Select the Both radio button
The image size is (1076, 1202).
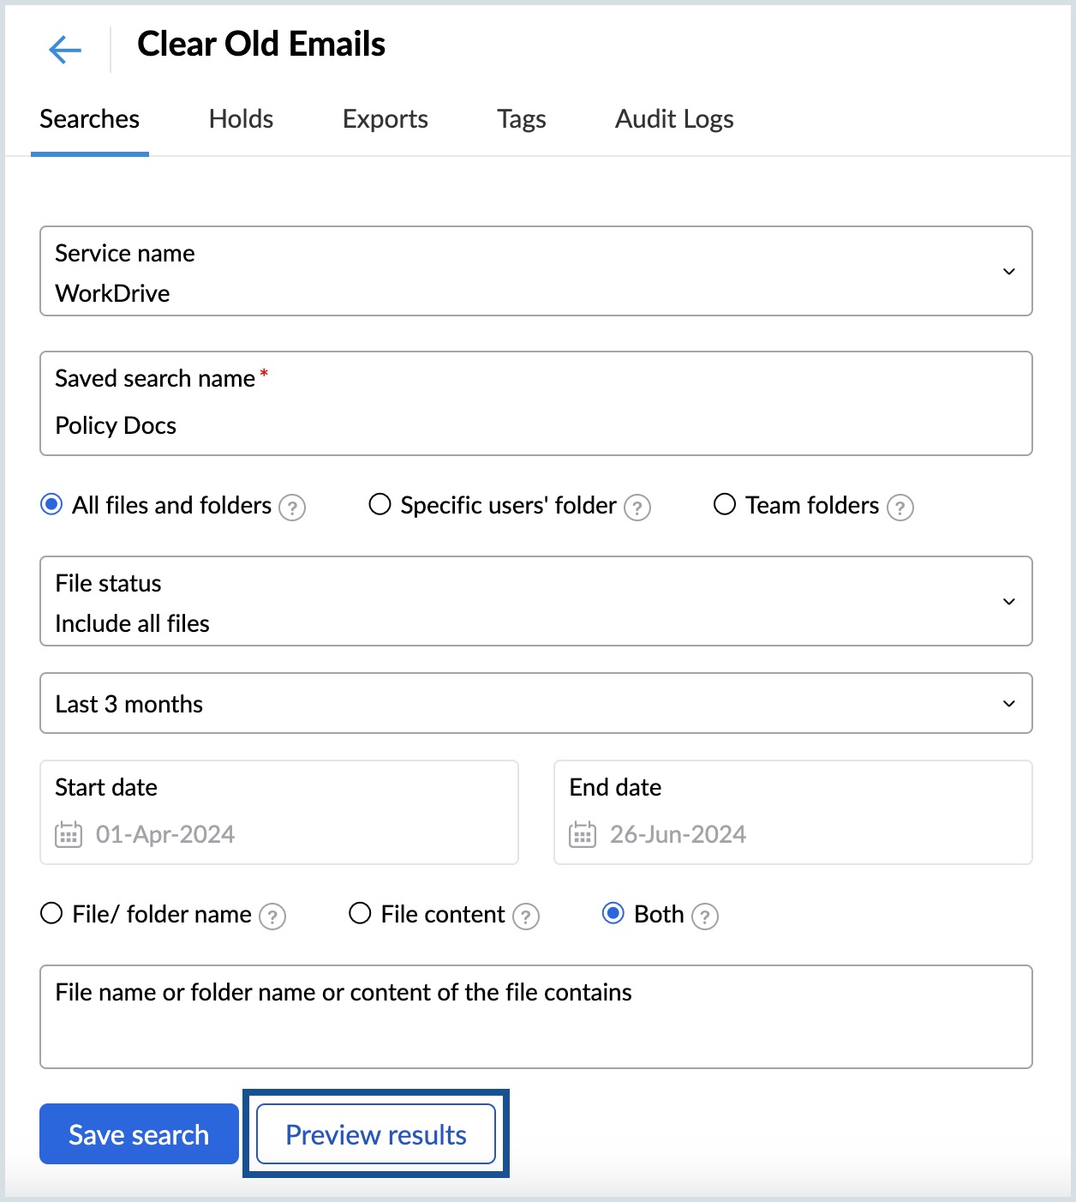613,913
